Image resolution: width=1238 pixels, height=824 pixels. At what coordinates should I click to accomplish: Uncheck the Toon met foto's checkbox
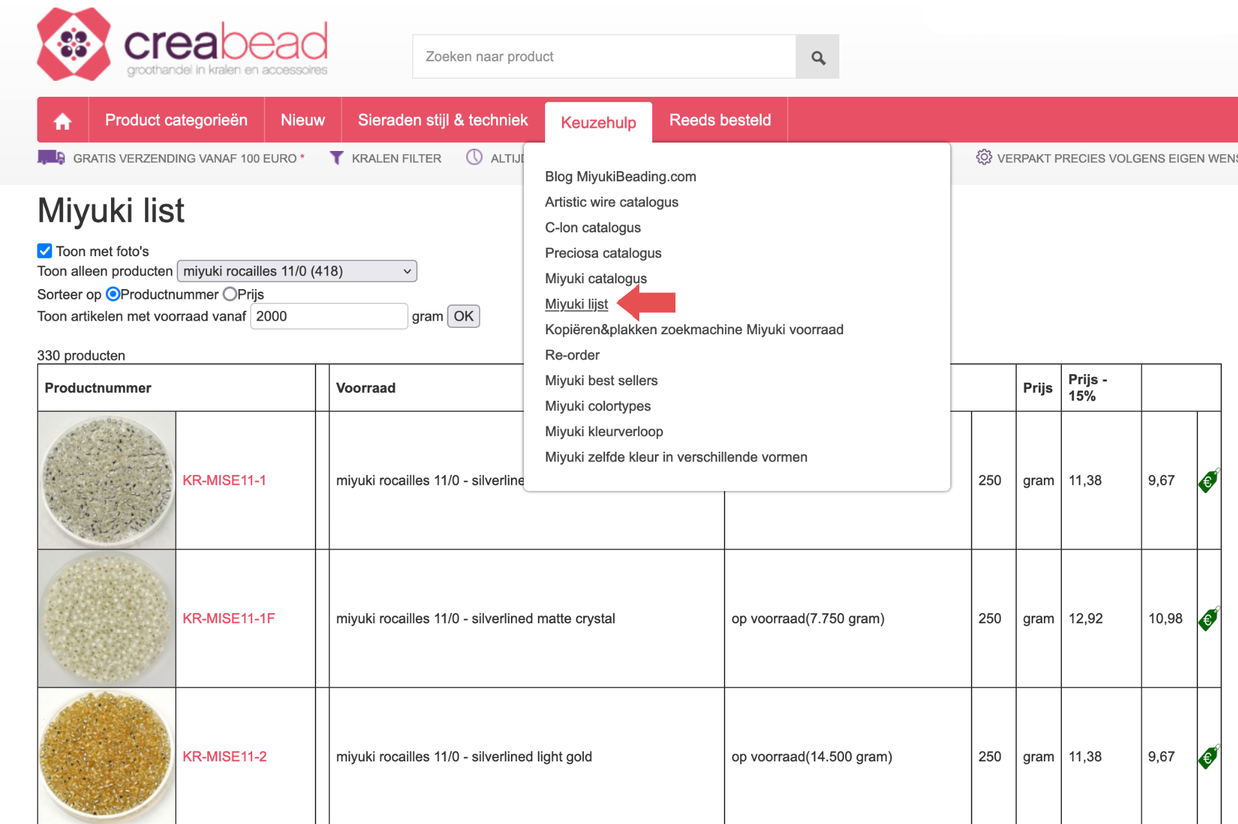click(x=45, y=251)
